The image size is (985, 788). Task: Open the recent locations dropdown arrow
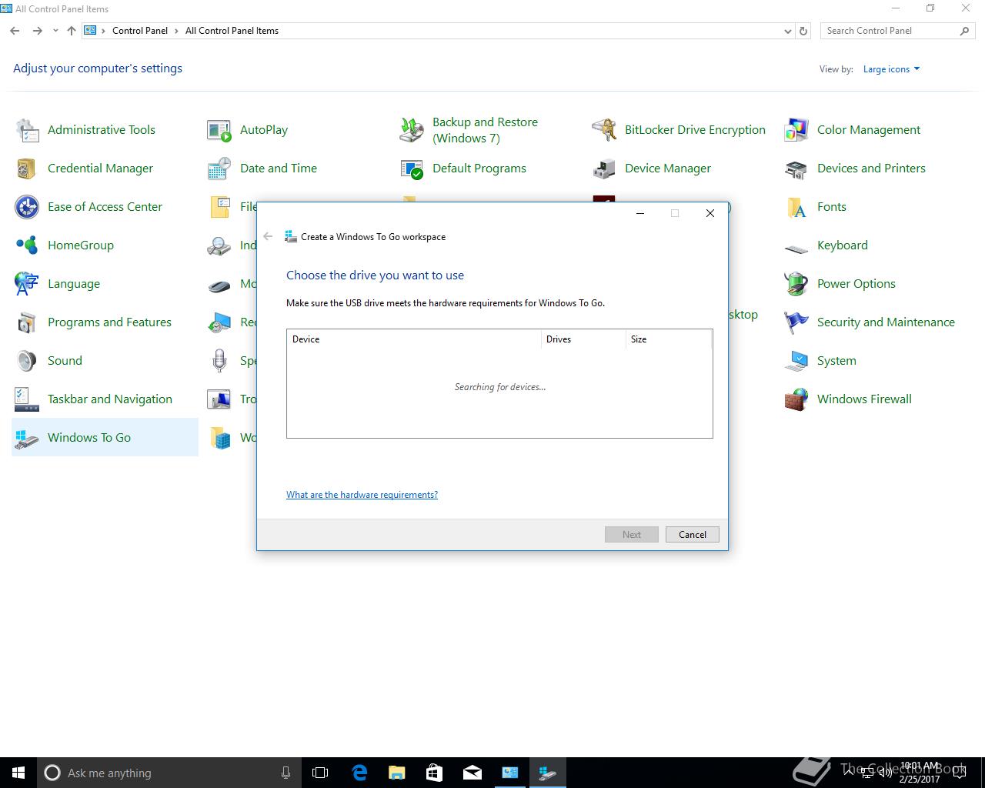tap(55, 31)
